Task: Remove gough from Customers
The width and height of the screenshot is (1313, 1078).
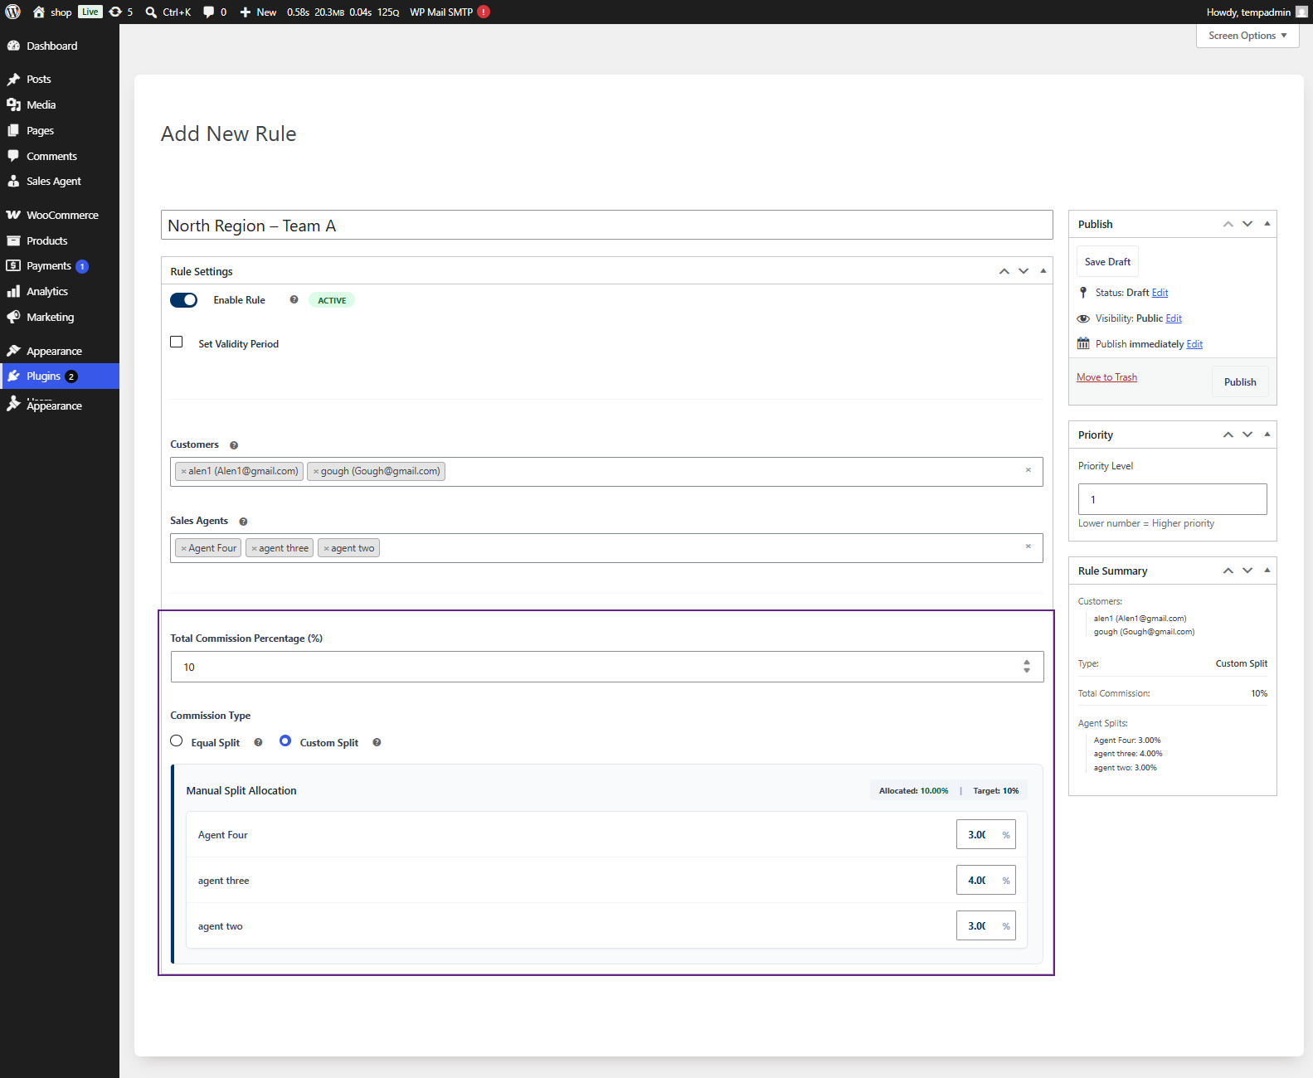Action: [316, 472]
